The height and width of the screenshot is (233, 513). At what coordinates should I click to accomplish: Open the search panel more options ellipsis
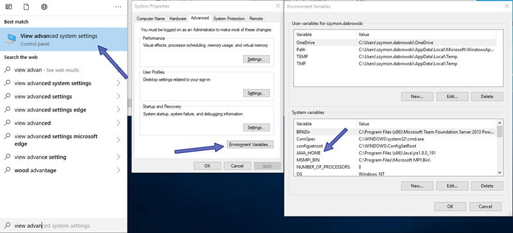[119, 7]
